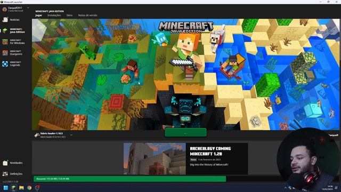341x192 pixels.
Task: Click the green play button
Action: tap(186, 133)
